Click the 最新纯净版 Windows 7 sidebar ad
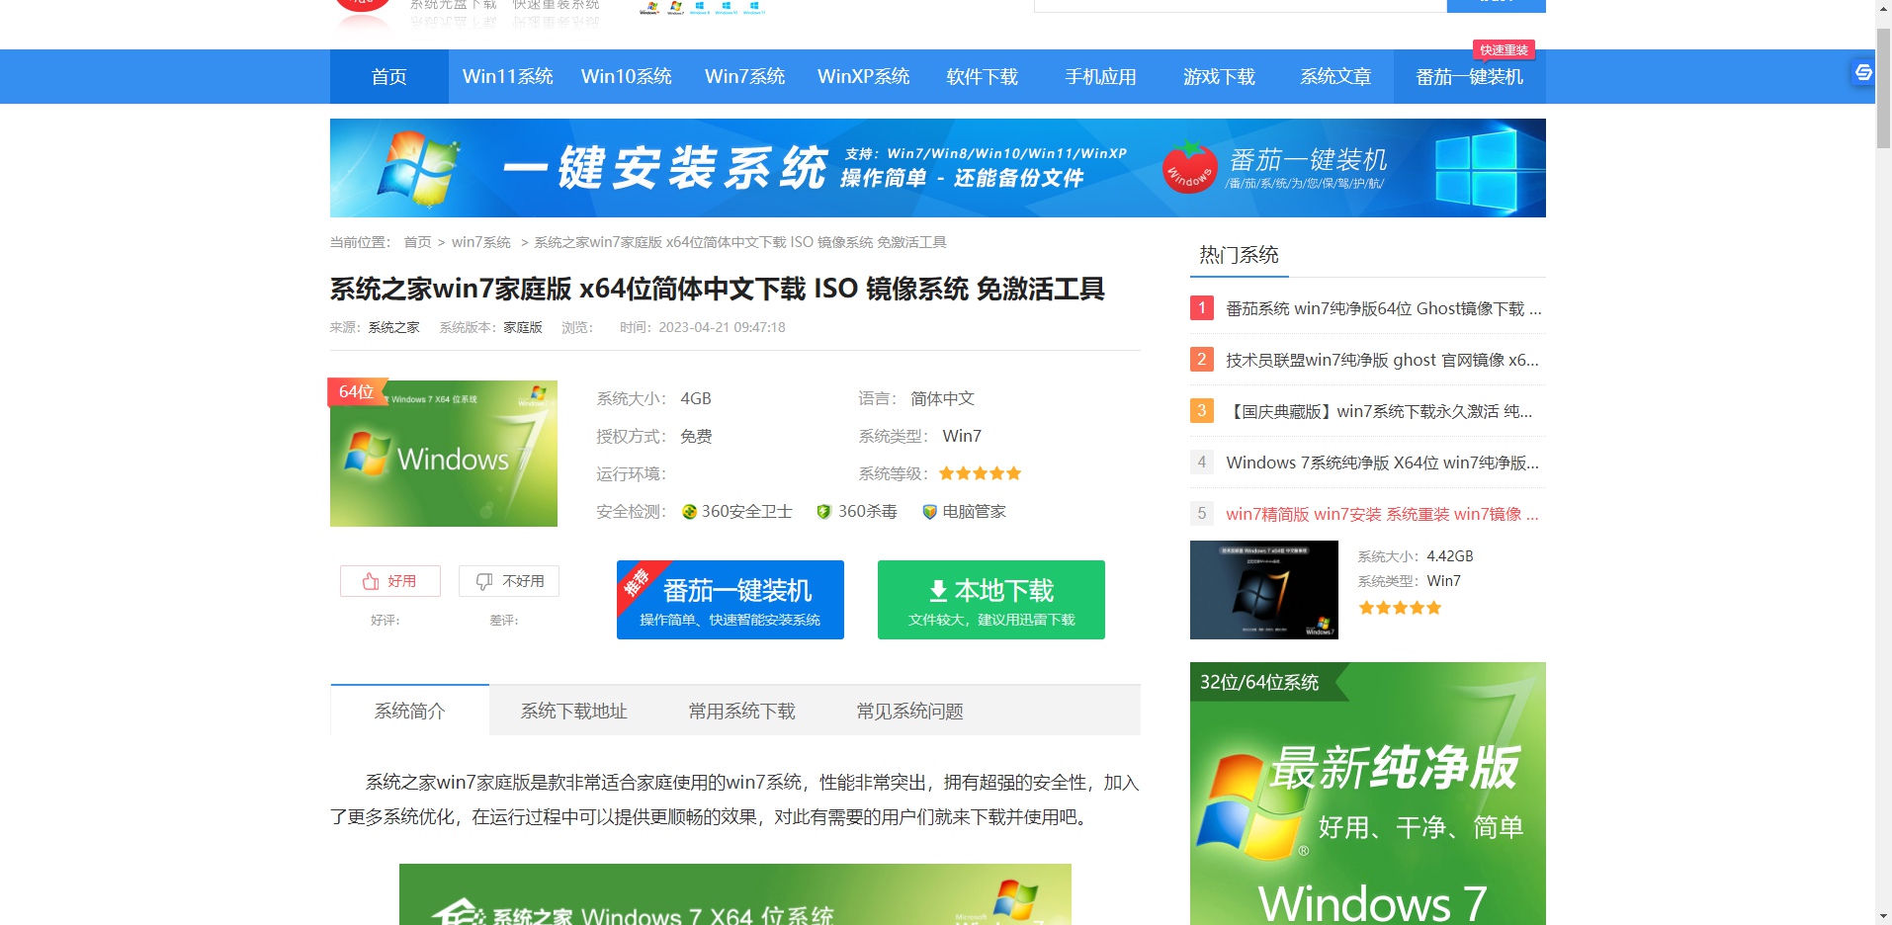1892x925 pixels. coord(1368,794)
